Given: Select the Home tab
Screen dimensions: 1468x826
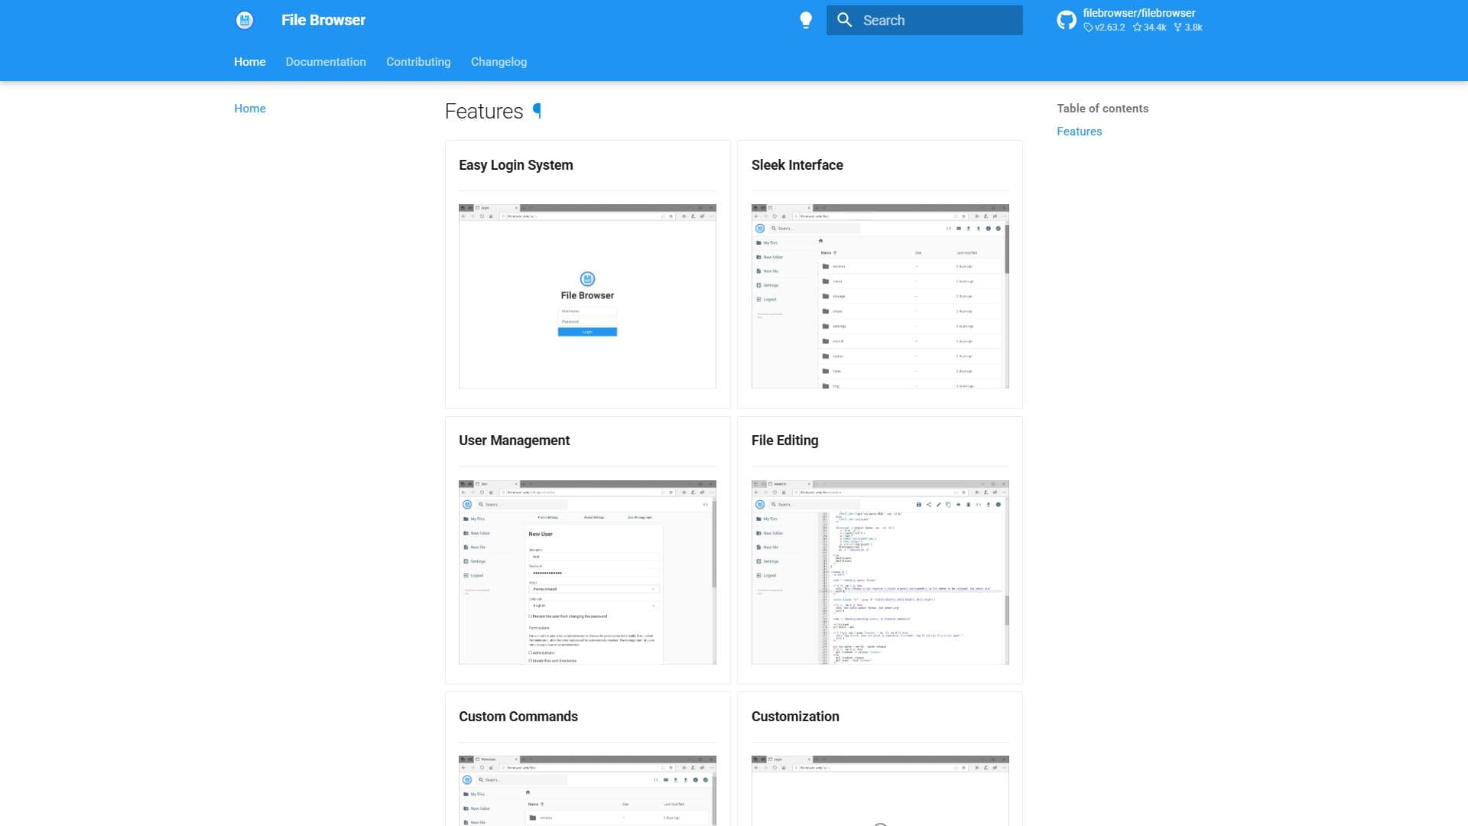Looking at the screenshot, I should tap(250, 62).
